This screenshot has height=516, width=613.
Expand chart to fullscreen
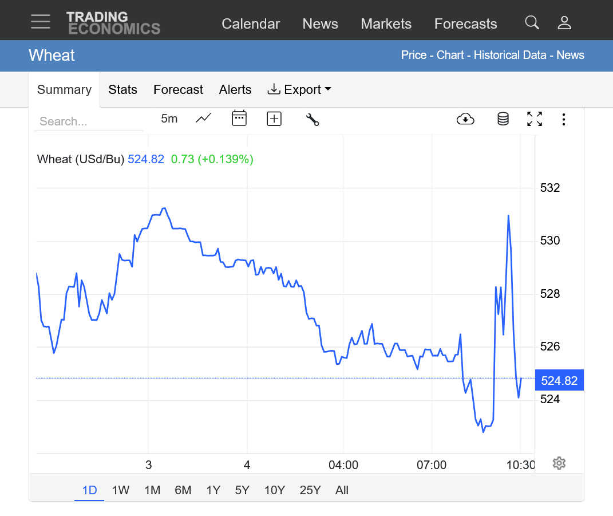[534, 119]
